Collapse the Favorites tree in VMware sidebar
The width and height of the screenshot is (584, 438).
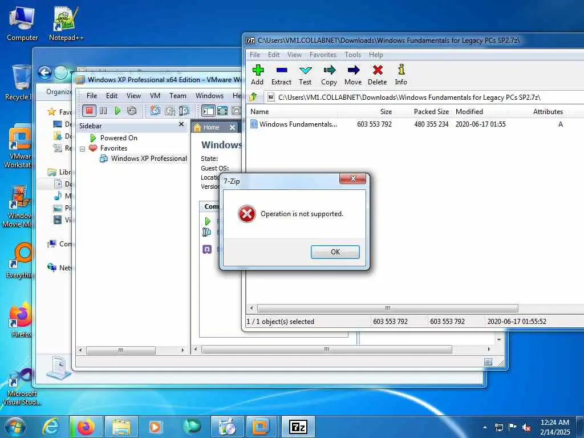82,149
